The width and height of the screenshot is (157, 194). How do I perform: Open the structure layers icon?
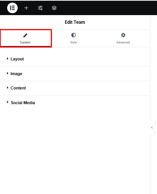tap(54, 8)
